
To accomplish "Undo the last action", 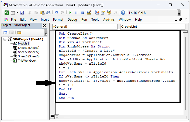I will (x=56, y=13).
